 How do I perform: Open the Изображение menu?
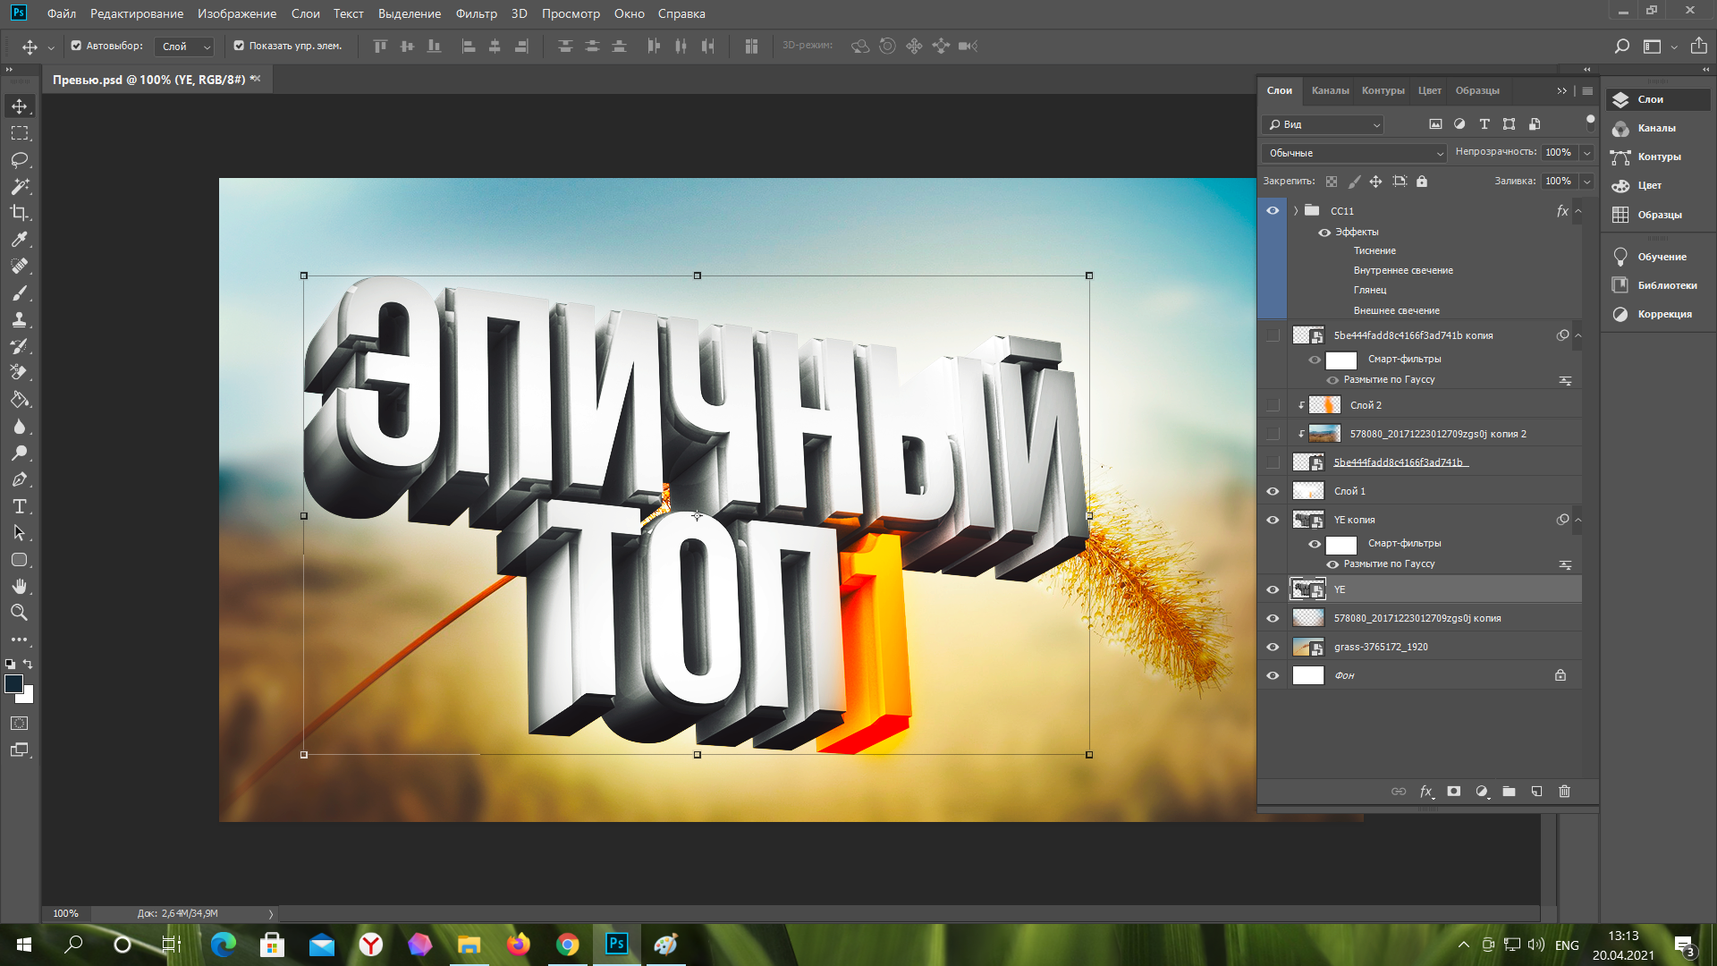coord(237,13)
